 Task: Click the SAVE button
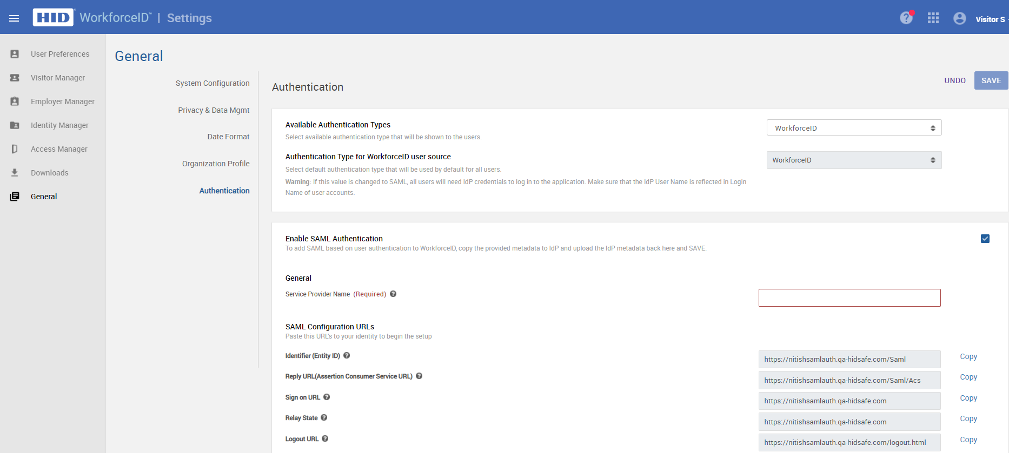[x=991, y=80]
